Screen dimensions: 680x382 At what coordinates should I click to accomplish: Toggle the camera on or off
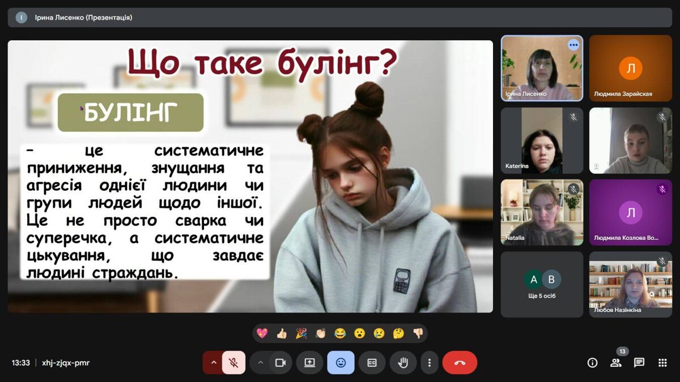pyautogui.click(x=280, y=363)
